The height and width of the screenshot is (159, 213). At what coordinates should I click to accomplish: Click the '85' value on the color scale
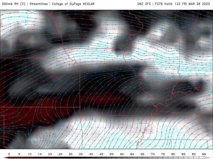[x=183, y=154]
